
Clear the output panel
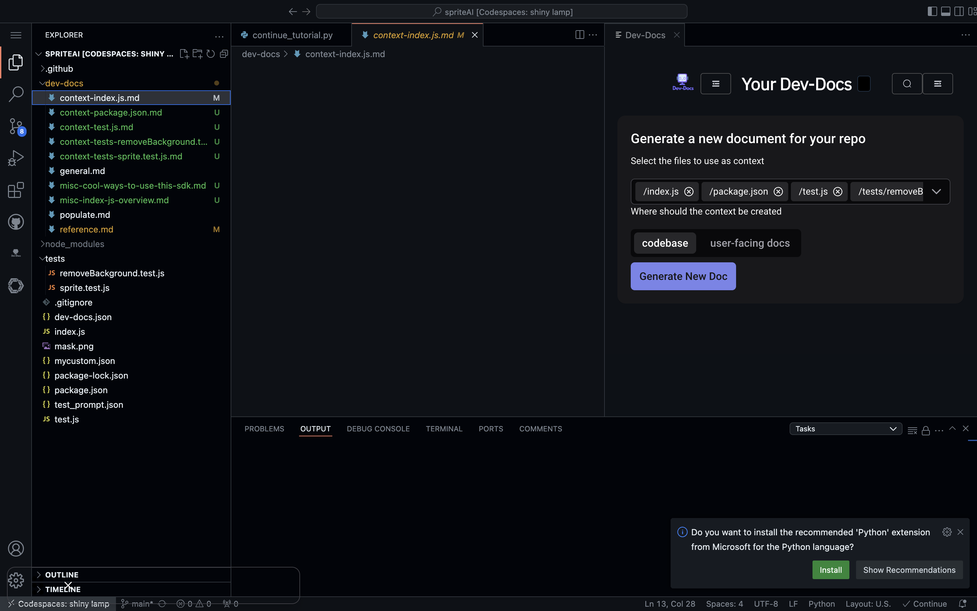(912, 430)
